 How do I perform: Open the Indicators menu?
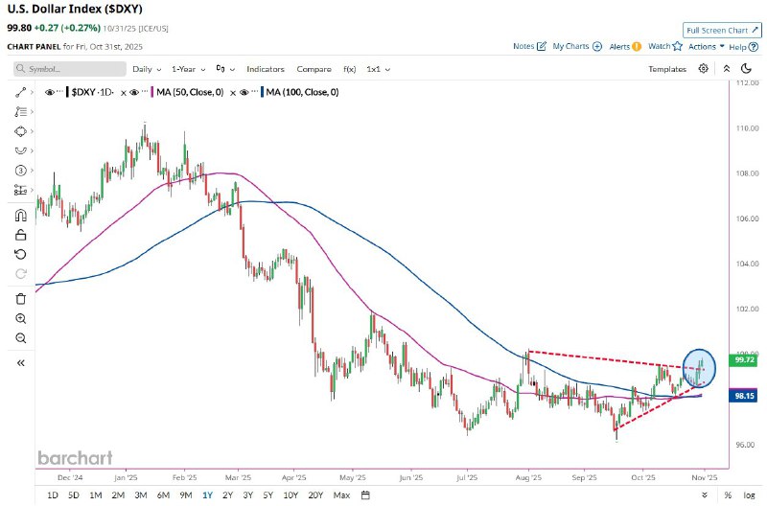[266, 69]
